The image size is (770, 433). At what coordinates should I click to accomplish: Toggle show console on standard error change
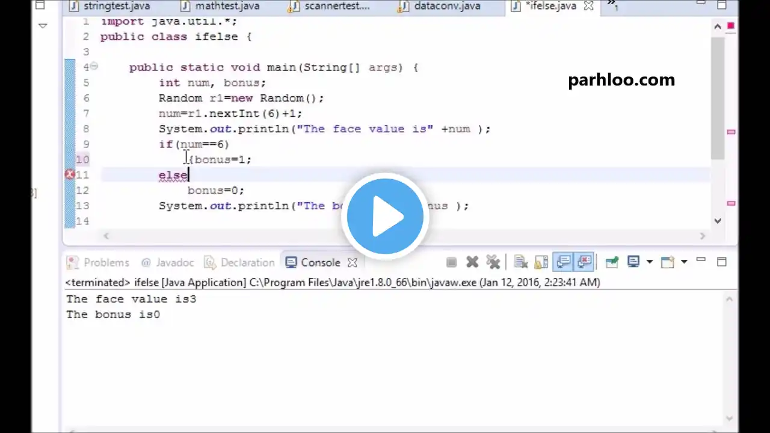point(584,262)
